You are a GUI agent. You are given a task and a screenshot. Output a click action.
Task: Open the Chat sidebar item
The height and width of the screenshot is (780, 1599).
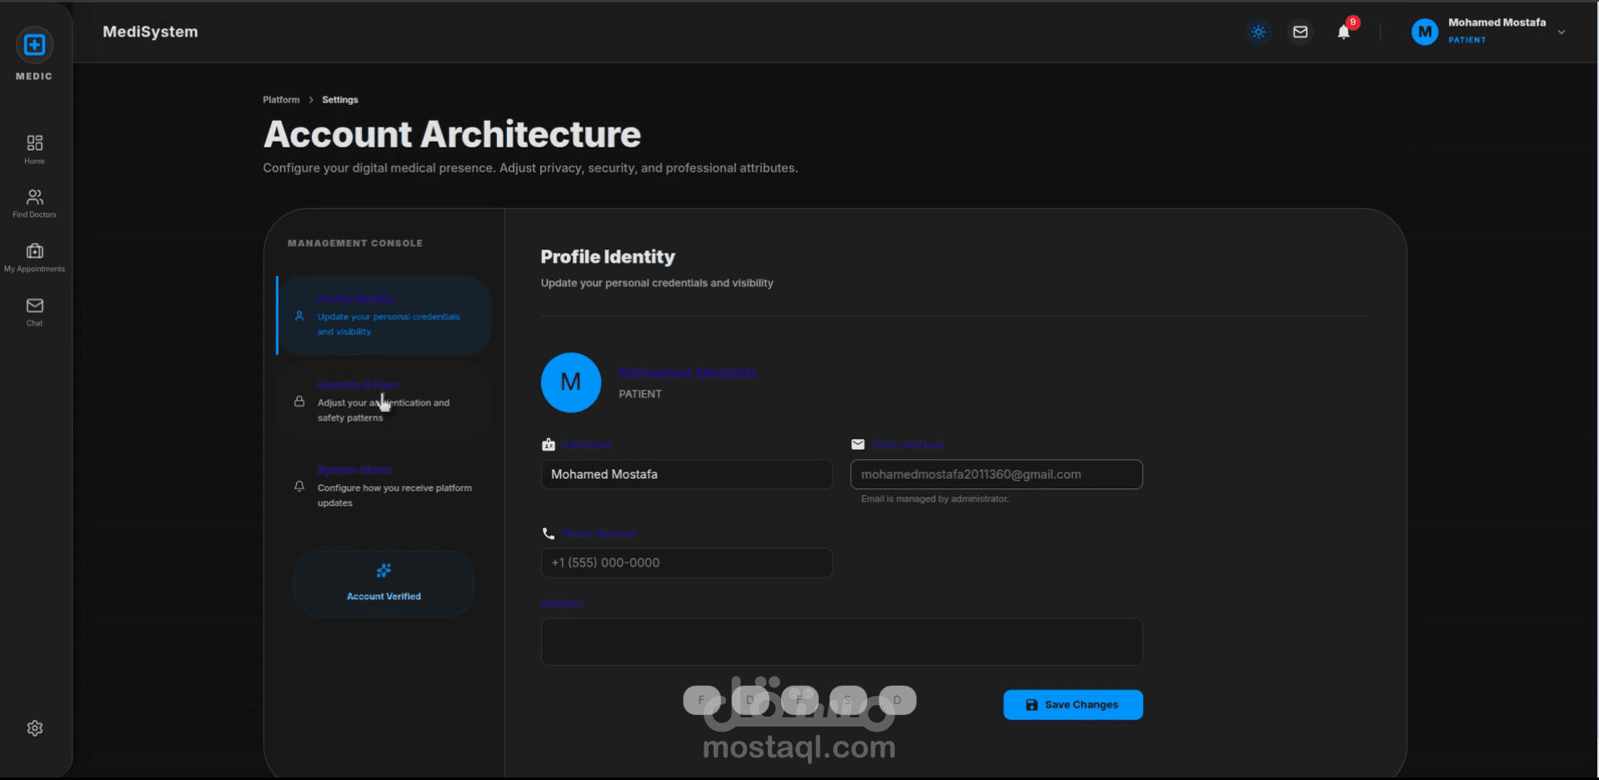[x=34, y=311]
